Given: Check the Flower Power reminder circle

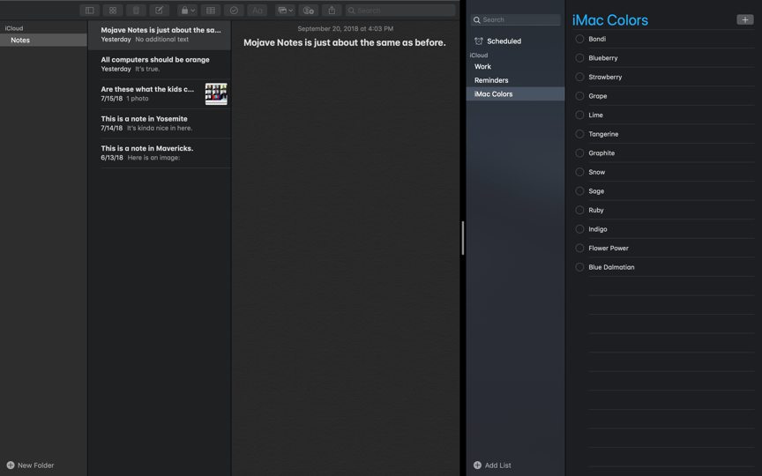Looking at the screenshot, I should coord(579,248).
